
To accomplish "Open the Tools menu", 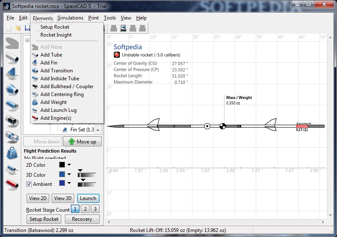I will 110,18.
